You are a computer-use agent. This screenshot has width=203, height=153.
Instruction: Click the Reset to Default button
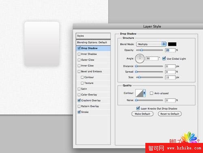170,114
